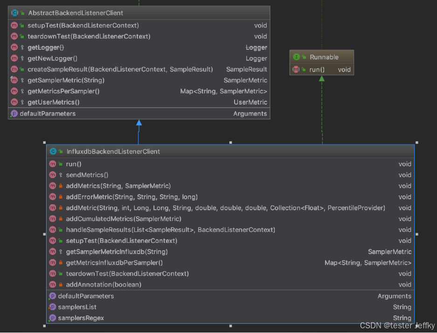Select the AbstractBackendListenerClient class header
This screenshot has height=333, width=437.
point(139,13)
